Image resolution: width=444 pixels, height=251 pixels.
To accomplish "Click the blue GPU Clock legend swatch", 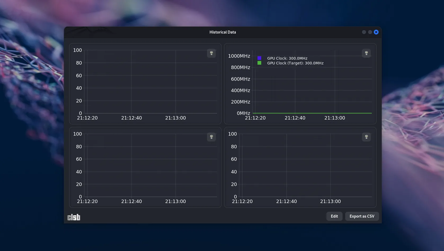I will 259,58.
